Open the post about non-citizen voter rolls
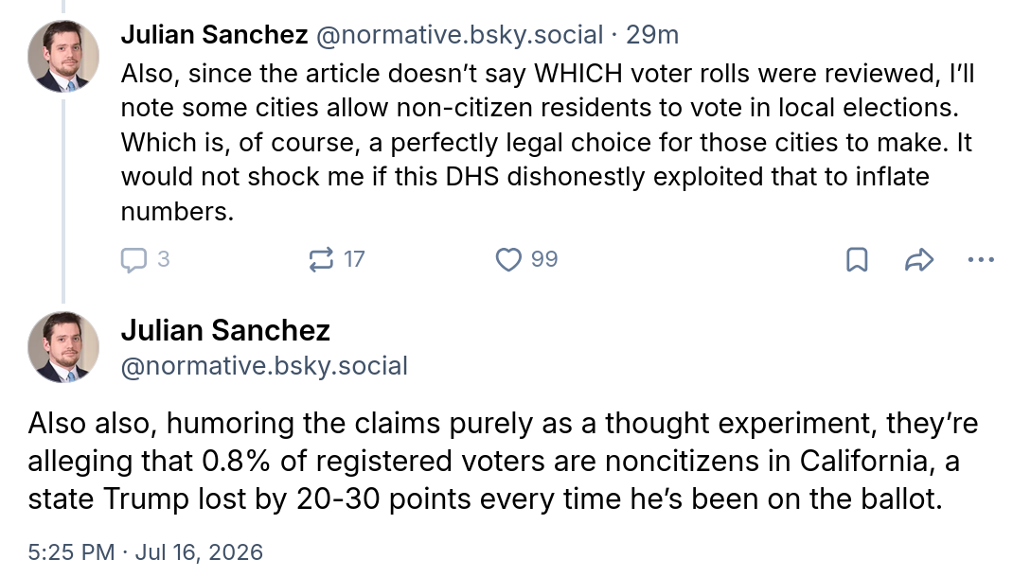 pos(547,143)
